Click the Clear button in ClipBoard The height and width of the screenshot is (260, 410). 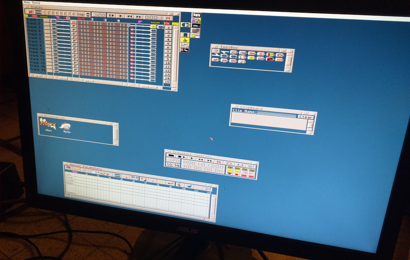(306, 117)
